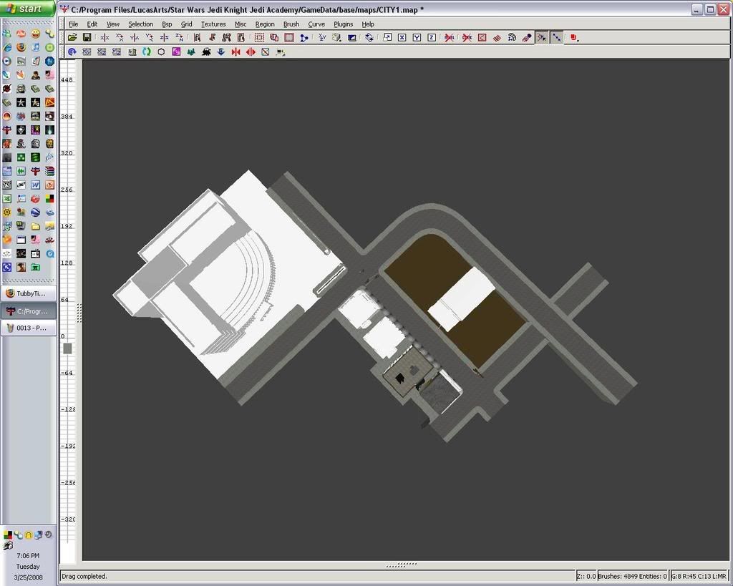Click the gray Z-position marker on ruler
The image size is (733, 586).
[67, 348]
